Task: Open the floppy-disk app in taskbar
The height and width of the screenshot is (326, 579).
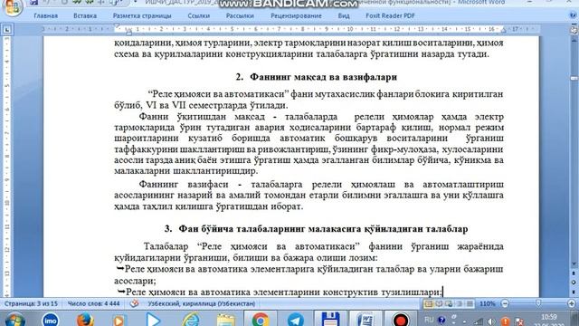Action: tap(330, 319)
